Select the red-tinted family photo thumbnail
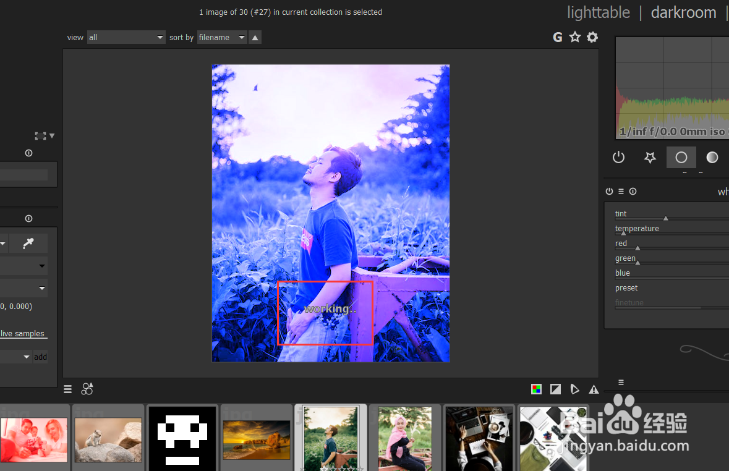 pos(34,440)
